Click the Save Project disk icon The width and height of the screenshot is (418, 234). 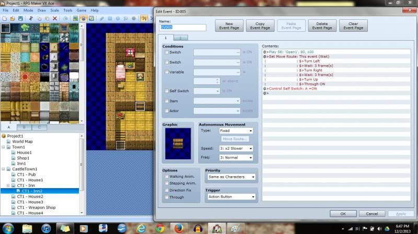(20, 18)
